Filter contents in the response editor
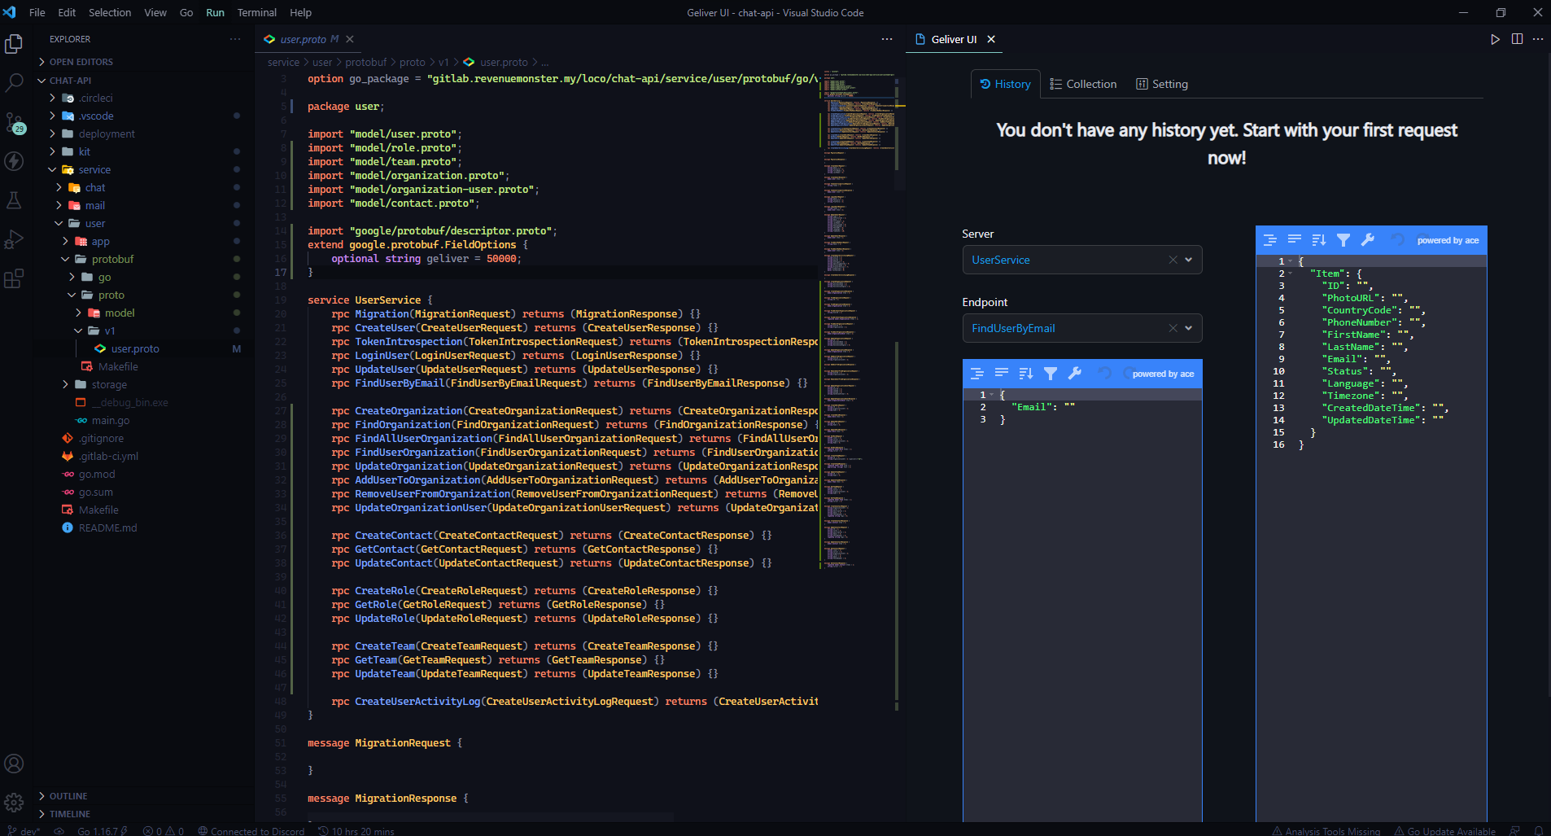Screen dimensions: 1551x836 (1343, 240)
